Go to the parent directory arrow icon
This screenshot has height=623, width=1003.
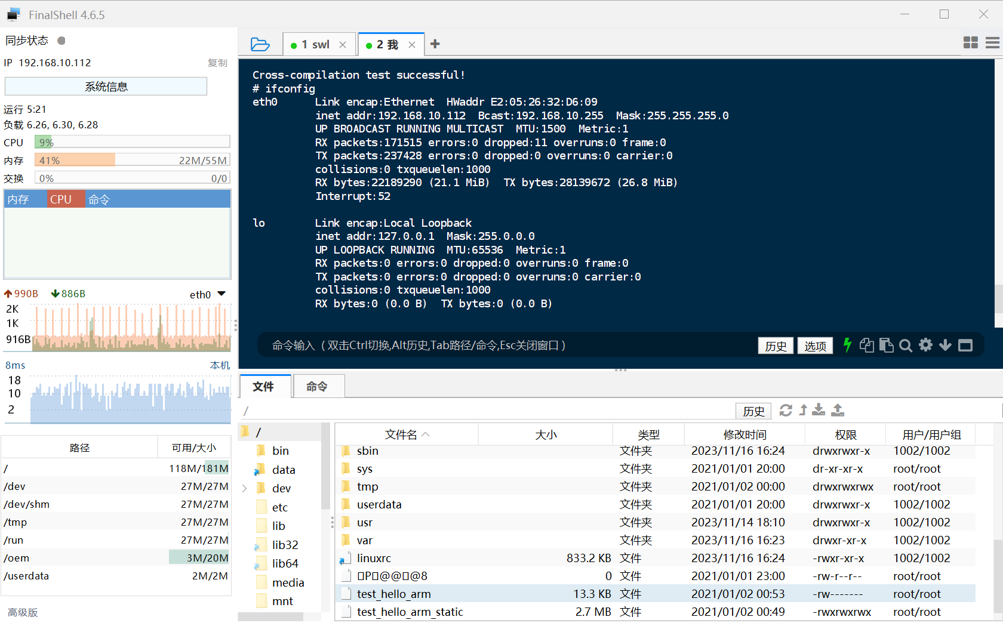point(803,410)
